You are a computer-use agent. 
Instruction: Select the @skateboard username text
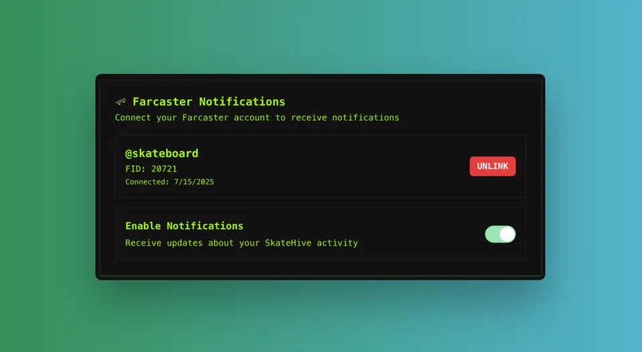pos(162,154)
